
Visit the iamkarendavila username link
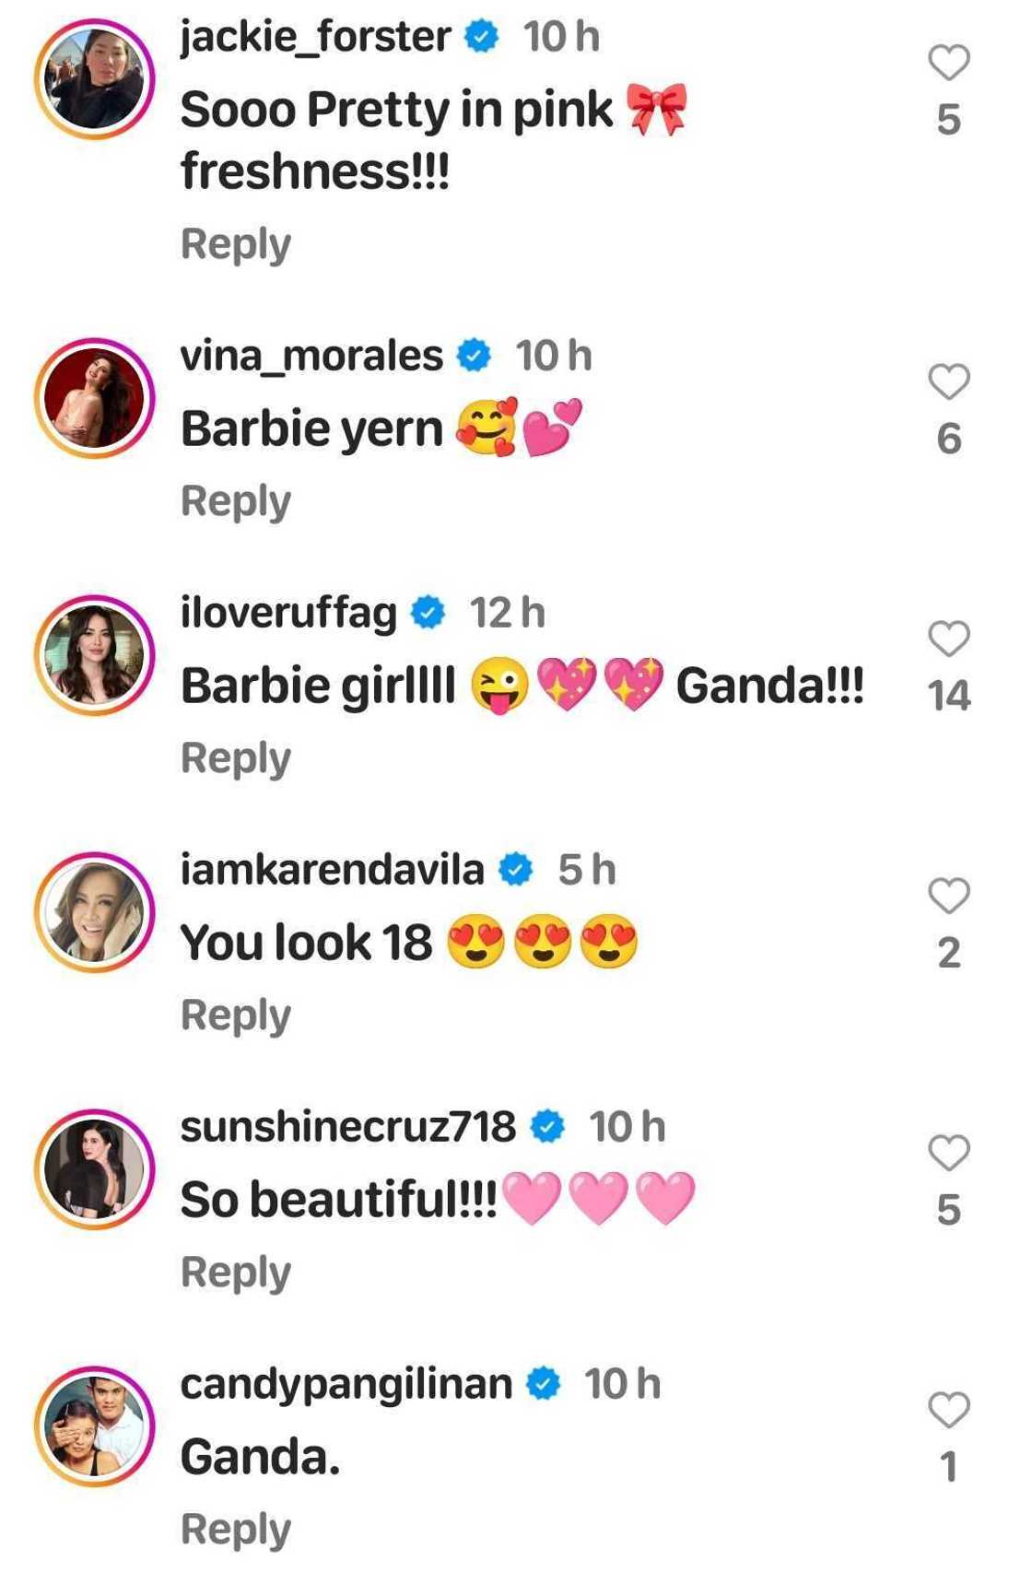(332, 869)
